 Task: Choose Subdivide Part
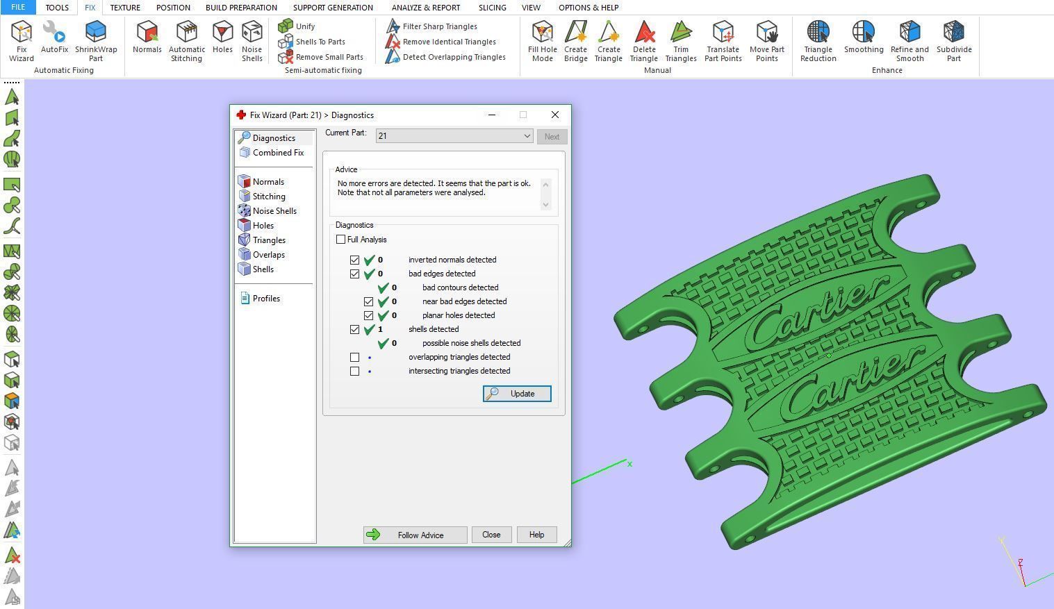click(x=954, y=41)
